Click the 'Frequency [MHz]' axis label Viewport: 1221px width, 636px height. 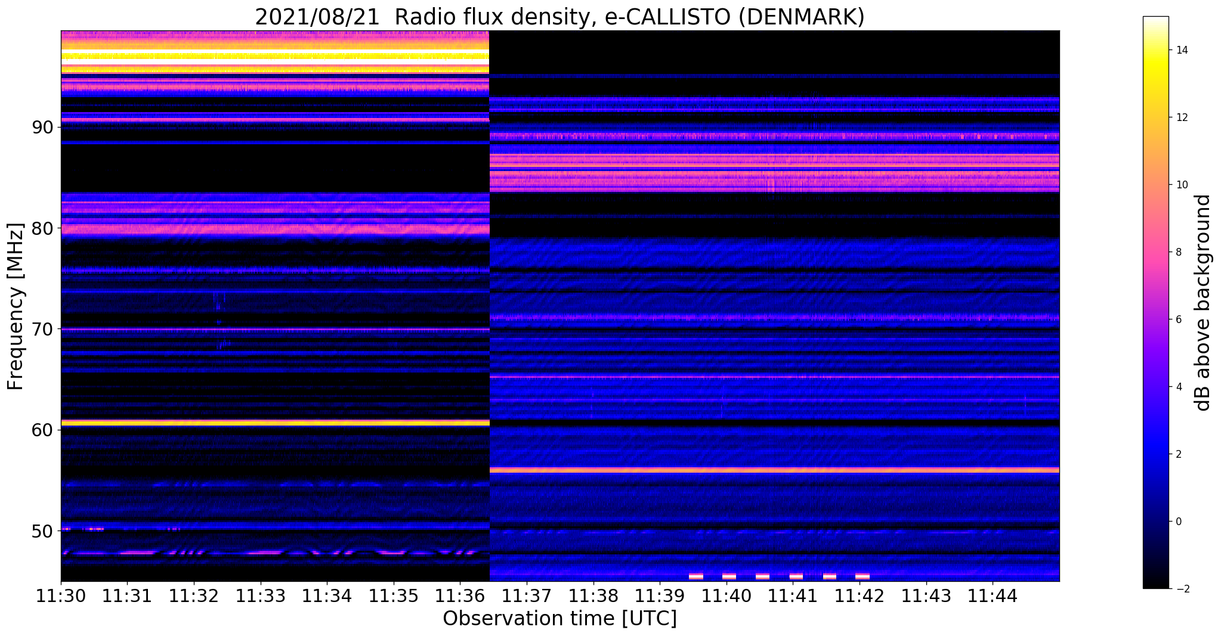[16, 306]
